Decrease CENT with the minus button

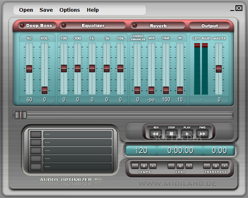(171, 166)
